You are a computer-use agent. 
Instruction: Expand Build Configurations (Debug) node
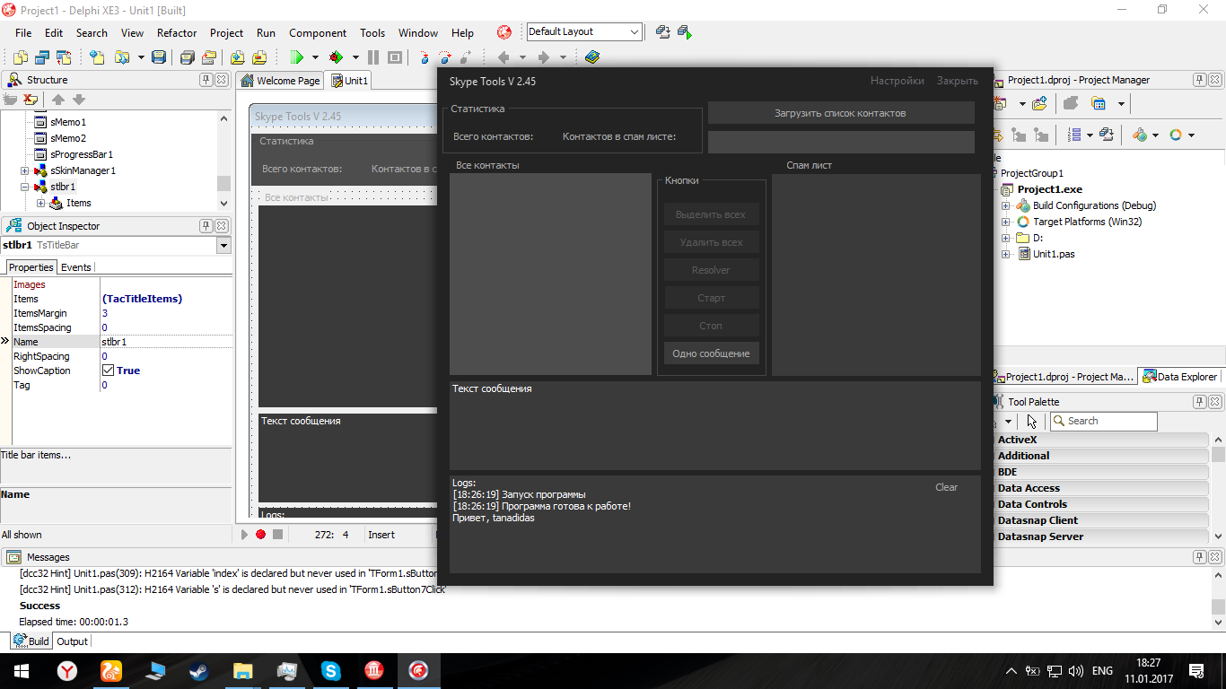(1005, 205)
